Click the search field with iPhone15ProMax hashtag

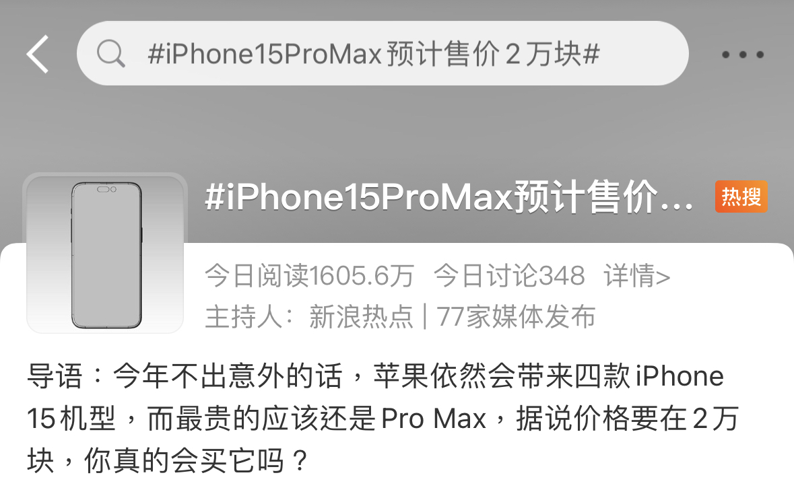383,53
